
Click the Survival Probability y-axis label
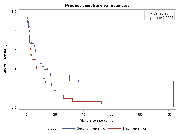point(5,59)
